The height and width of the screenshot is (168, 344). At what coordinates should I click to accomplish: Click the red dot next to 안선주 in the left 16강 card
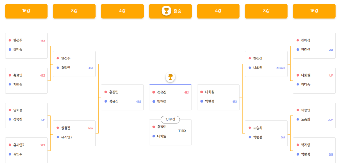point(10,40)
